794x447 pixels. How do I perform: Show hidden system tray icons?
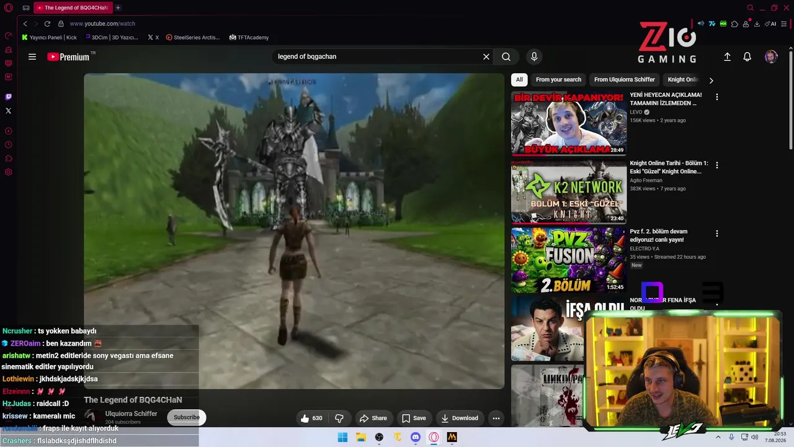[718, 437]
